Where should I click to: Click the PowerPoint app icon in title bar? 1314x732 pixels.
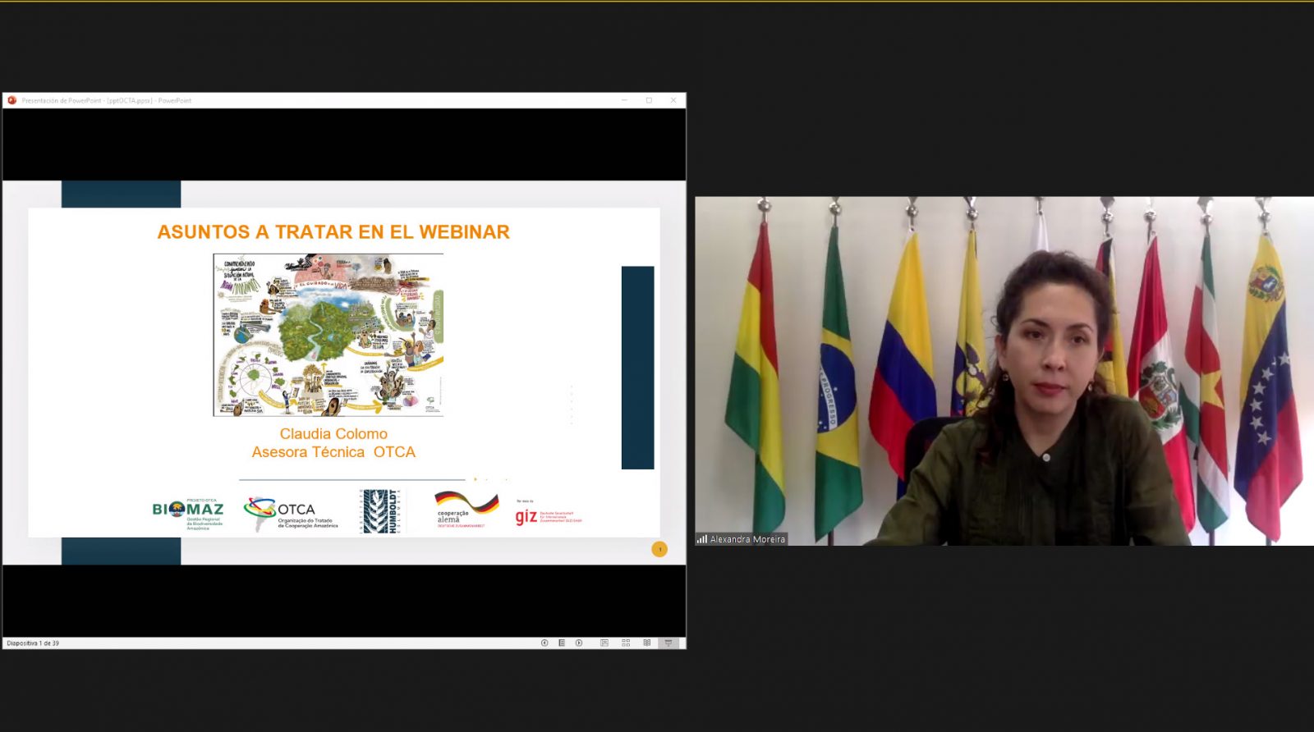click(11, 101)
